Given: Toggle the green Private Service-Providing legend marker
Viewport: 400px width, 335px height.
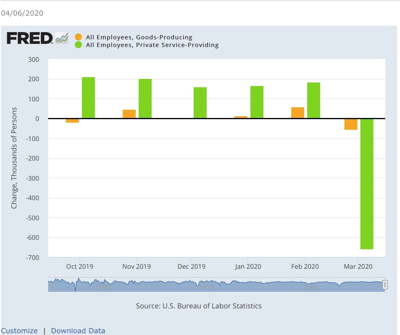Looking at the screenshot, I should 78,45.
